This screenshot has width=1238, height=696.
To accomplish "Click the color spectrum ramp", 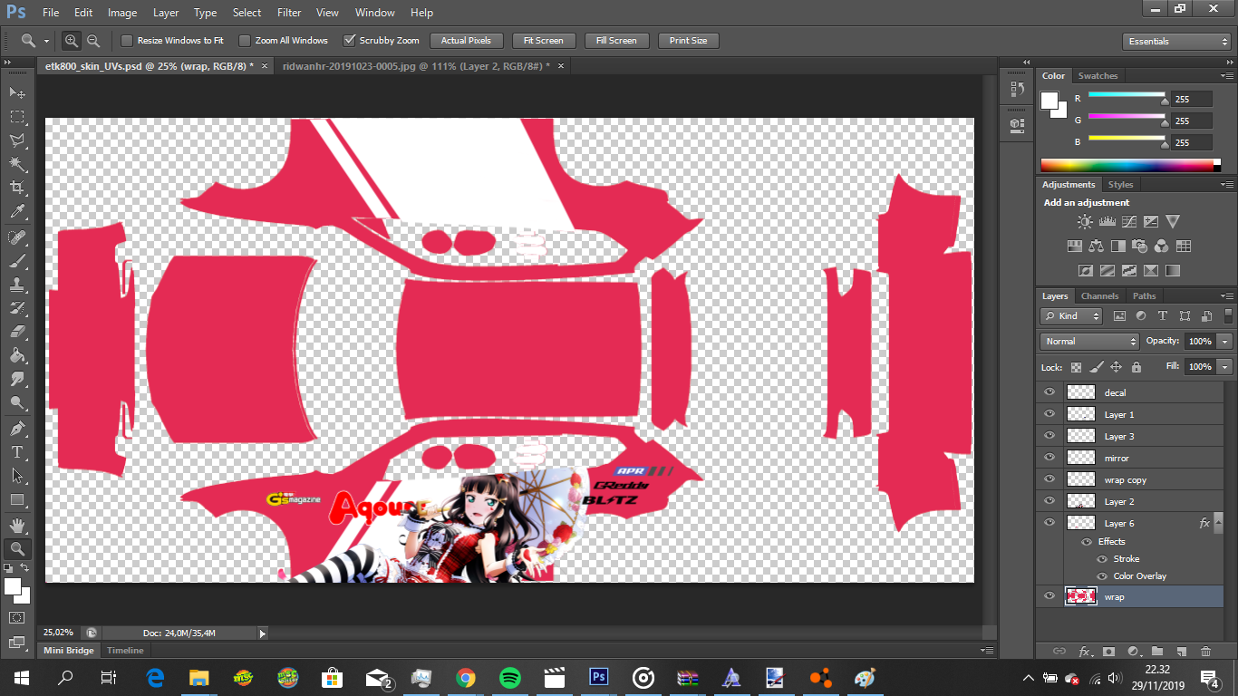I will (1127, 165).
